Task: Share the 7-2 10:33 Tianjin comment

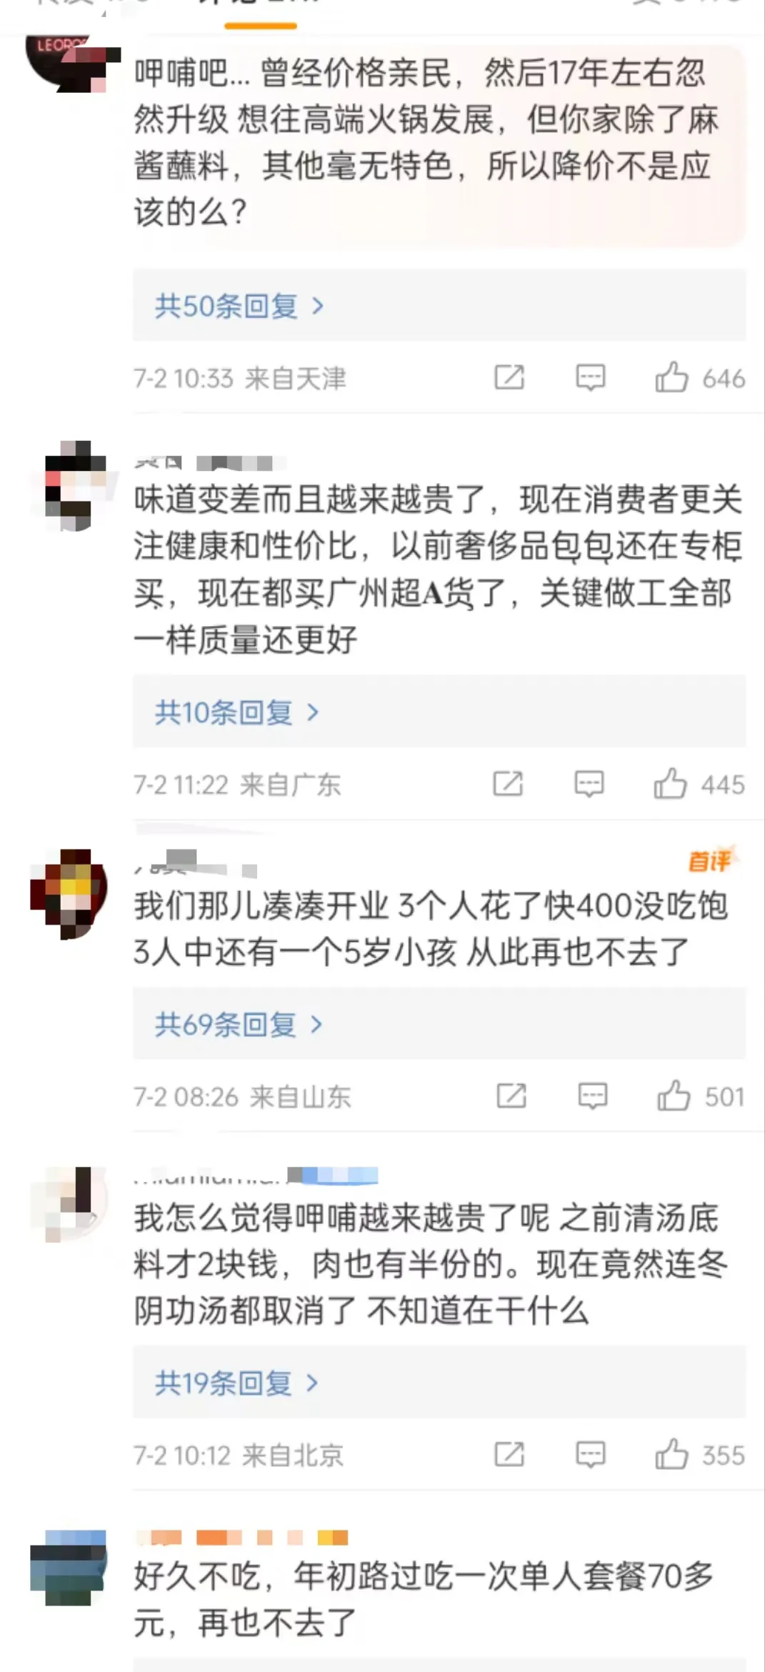Action: coord(509,377)
